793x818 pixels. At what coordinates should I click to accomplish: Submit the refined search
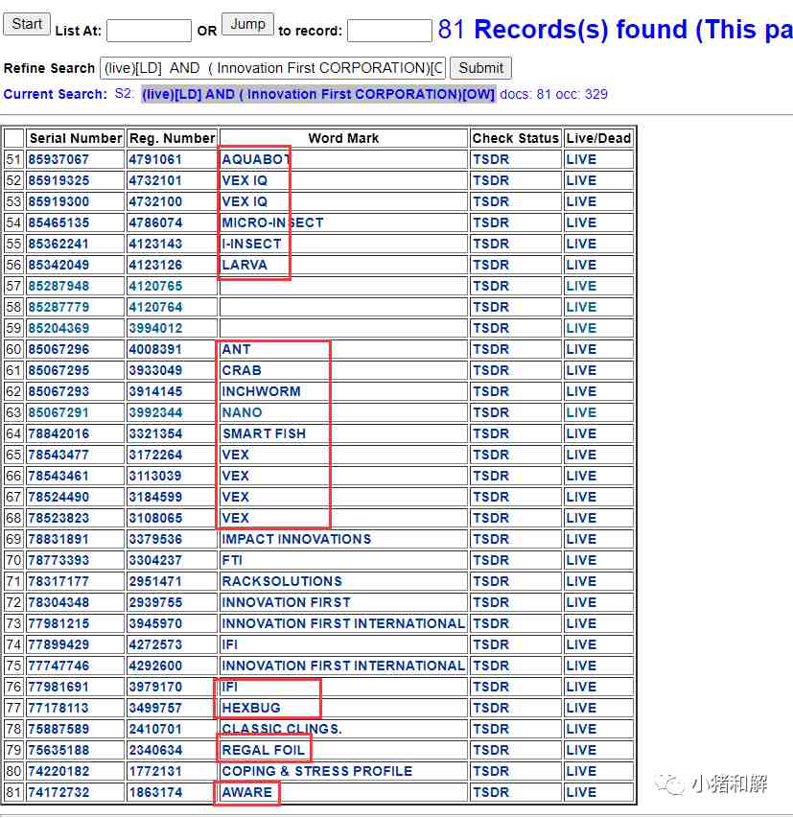click(480, 68)
